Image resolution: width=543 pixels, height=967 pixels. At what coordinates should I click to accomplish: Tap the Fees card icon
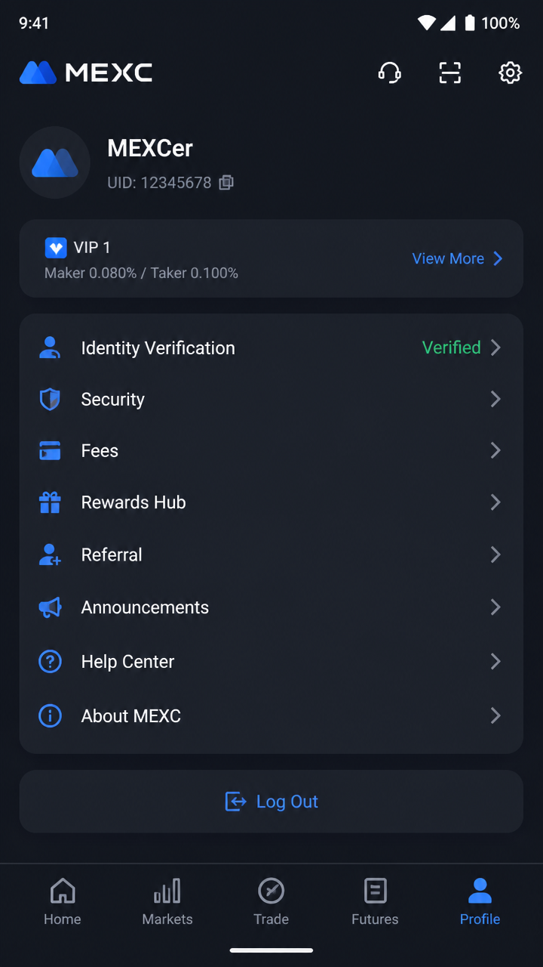tap(50, 451)
